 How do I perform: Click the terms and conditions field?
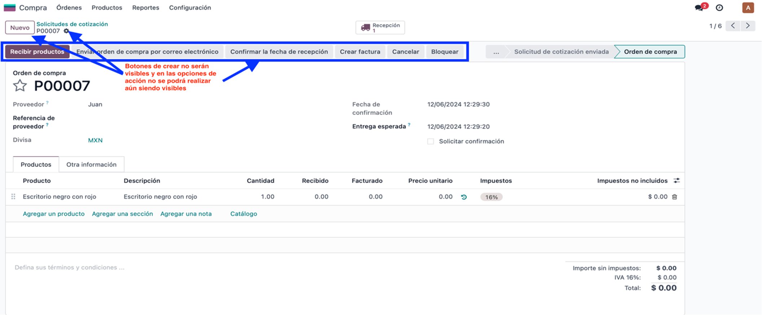70,267
